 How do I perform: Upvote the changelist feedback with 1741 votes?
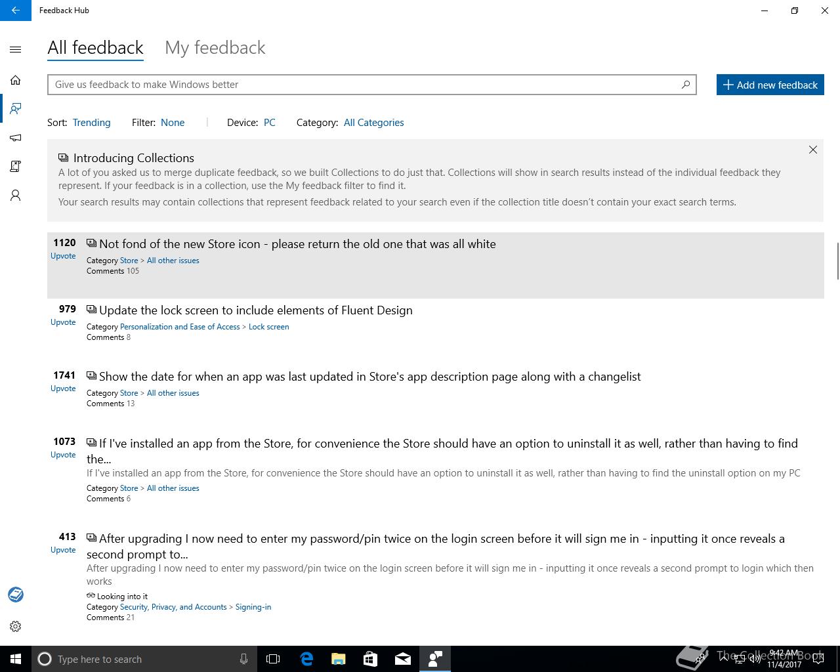pyautogui.click(x=63, y=388)
